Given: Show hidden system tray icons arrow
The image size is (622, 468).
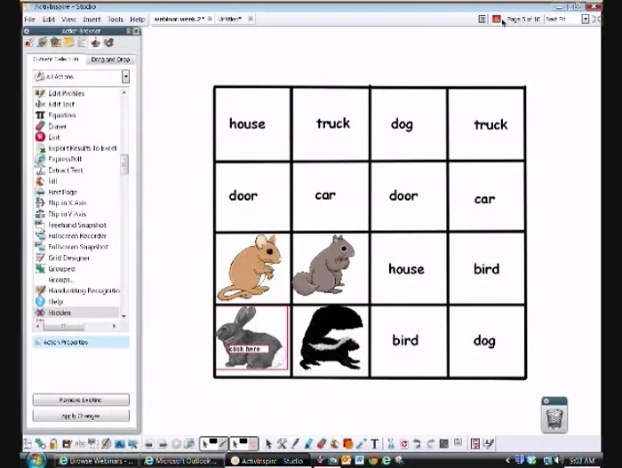Looking at the screenshot, I should point(507,461).
